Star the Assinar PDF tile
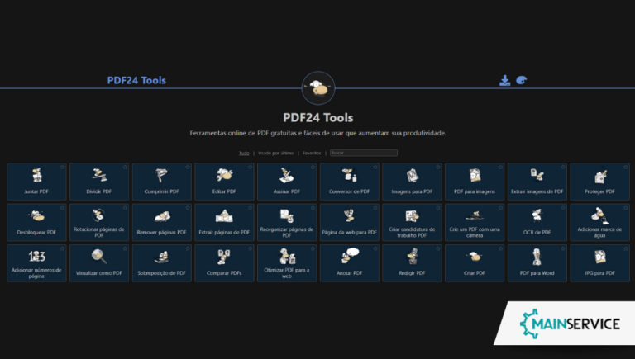 313,167
